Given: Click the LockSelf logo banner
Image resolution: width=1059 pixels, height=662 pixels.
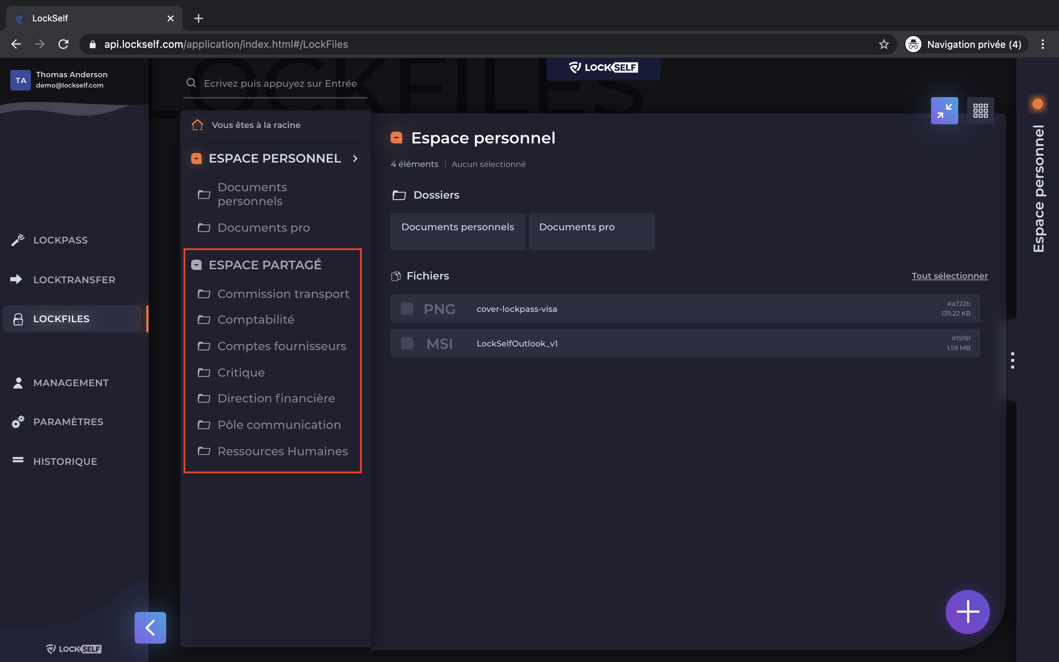Looking at the screenshot, I should tap(603, 68).
